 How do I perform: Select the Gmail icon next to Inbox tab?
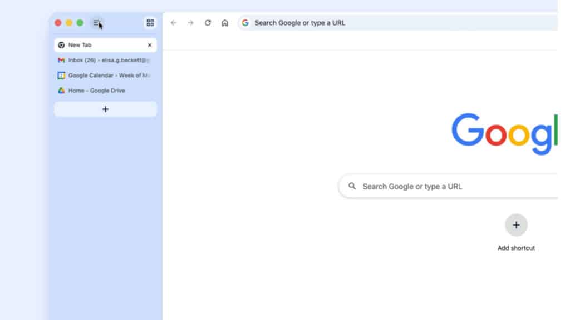[x=61, y=60]
